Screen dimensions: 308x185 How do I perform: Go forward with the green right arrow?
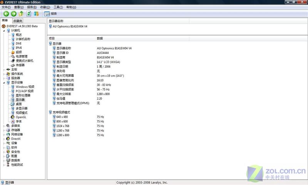coord(13,14)
